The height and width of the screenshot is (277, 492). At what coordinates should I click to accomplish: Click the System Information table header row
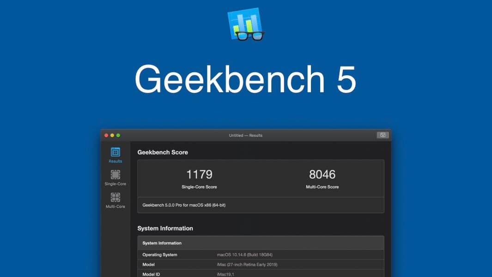[261, 243]
